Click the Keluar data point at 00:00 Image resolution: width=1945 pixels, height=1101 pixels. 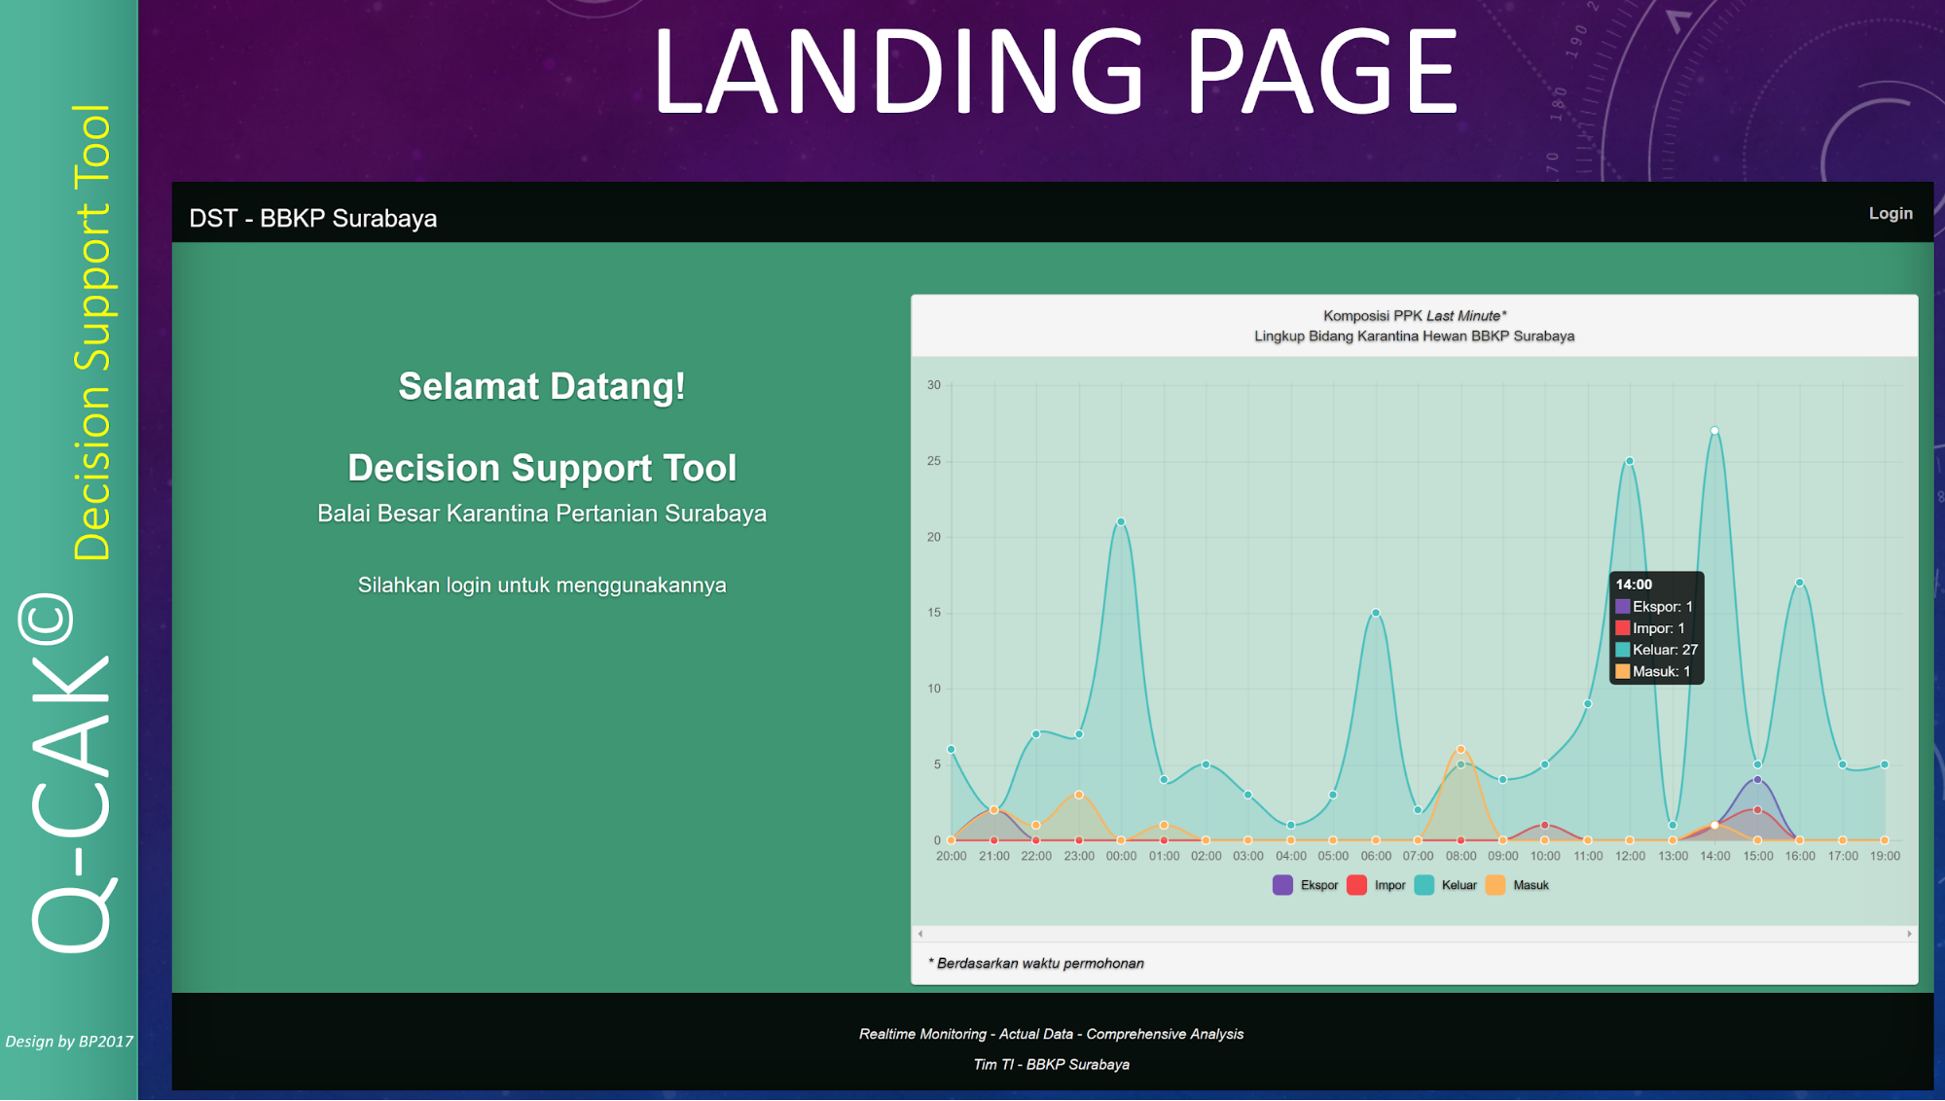pos(1121,522)
